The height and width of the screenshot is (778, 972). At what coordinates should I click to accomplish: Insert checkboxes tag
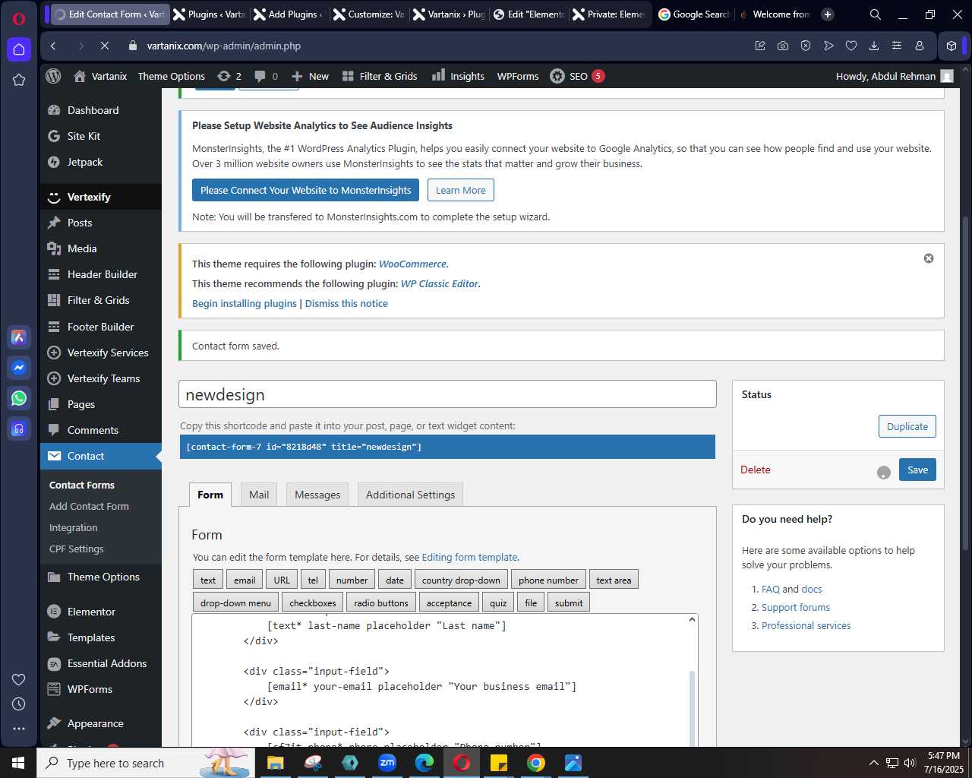(312, 602)
